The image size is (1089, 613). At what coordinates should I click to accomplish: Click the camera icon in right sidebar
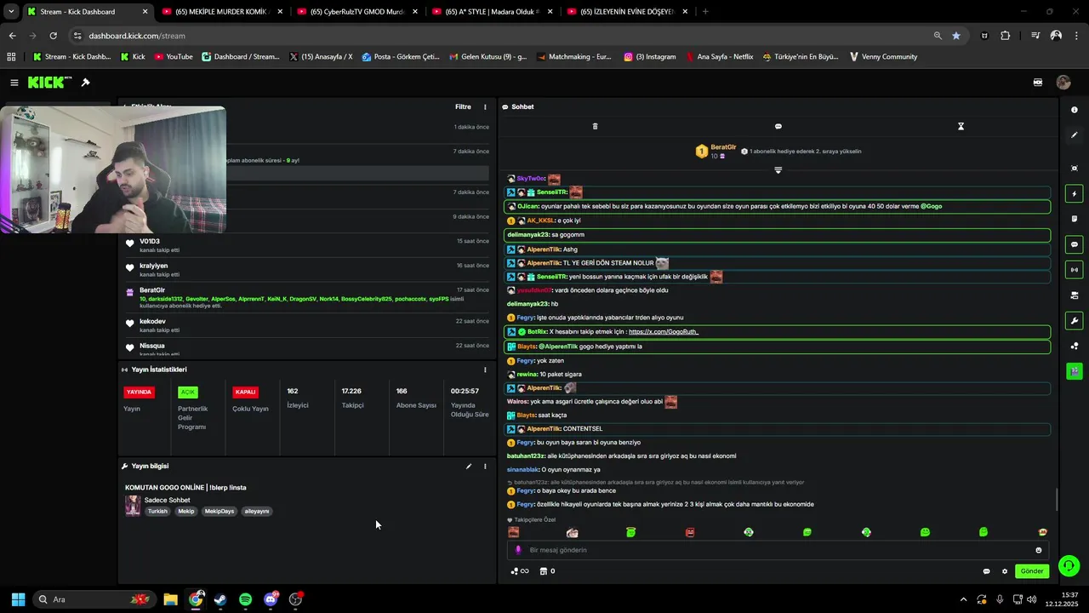pos(1075,295)
